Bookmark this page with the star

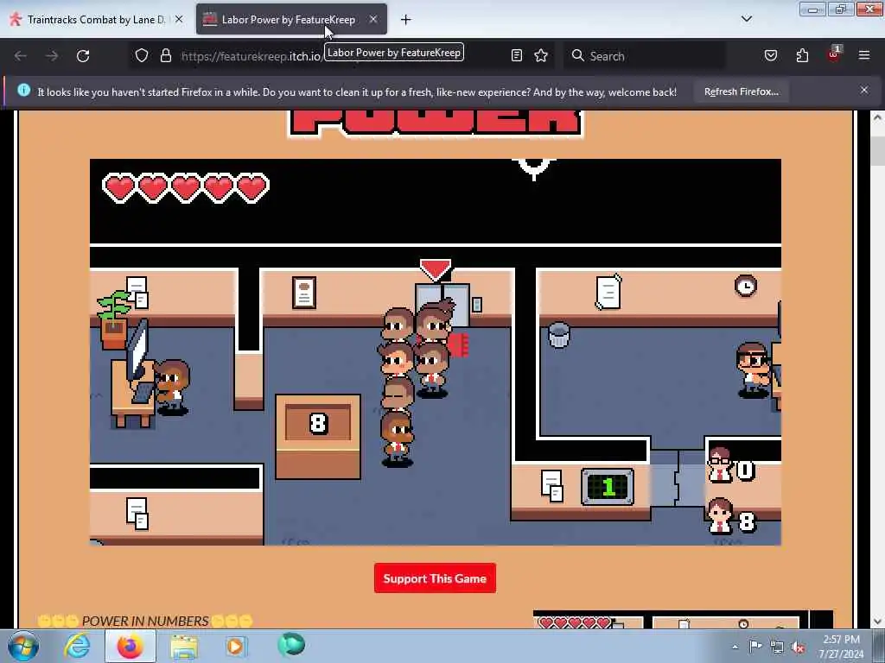[541, 55]
